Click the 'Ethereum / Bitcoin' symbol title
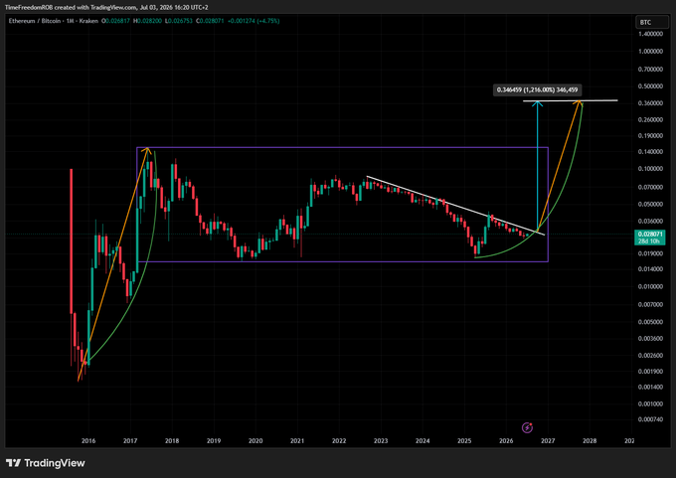Screen dimensions: 676x478 35,21
